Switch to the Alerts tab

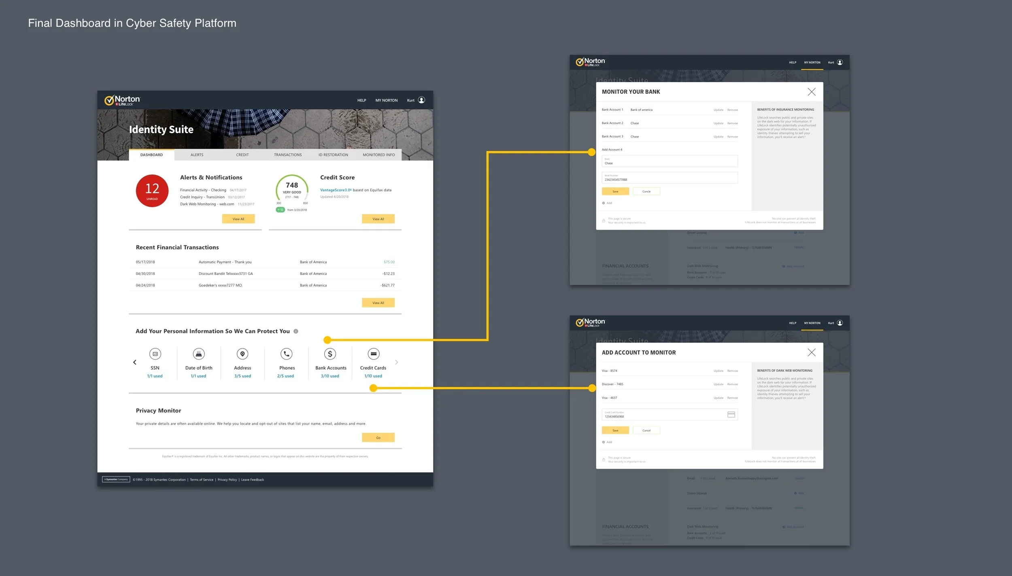pyautogui.click(x=197, y=155)
